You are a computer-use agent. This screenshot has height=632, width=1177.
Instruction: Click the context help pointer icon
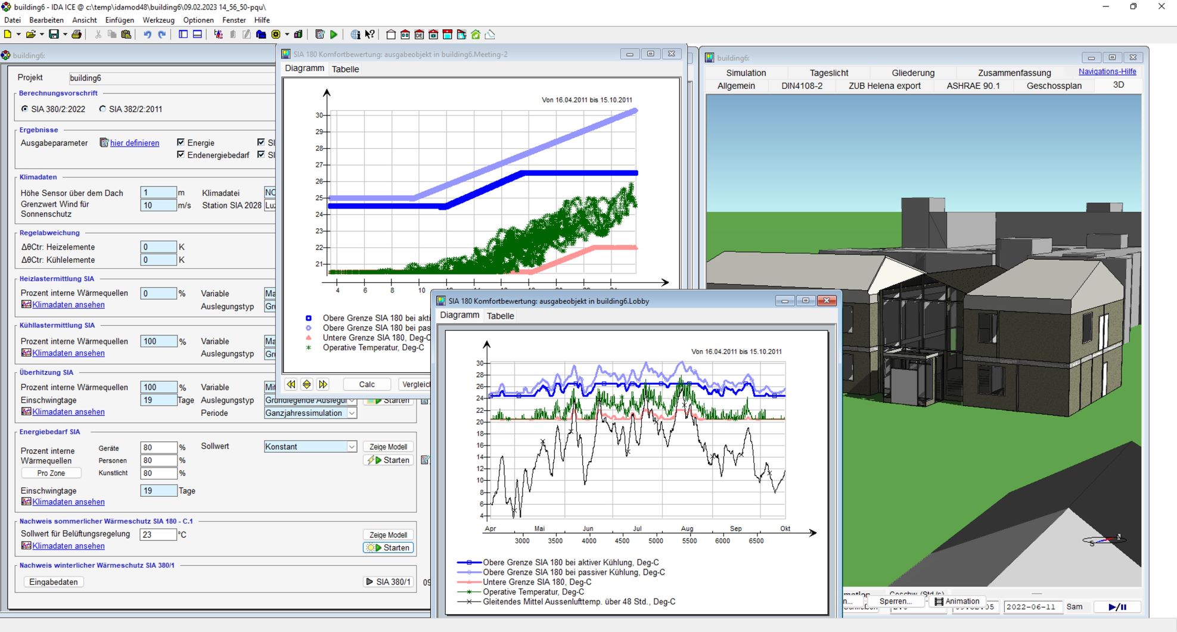tap(370, 35)
